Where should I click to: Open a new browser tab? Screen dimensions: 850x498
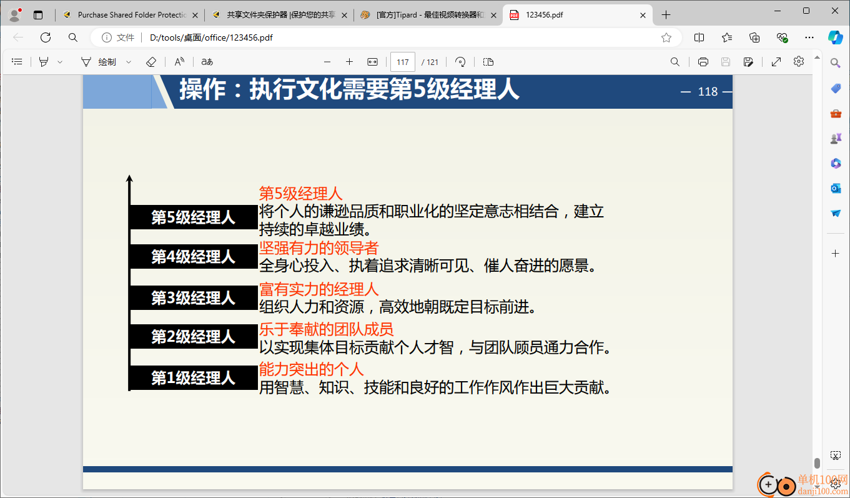666,15
